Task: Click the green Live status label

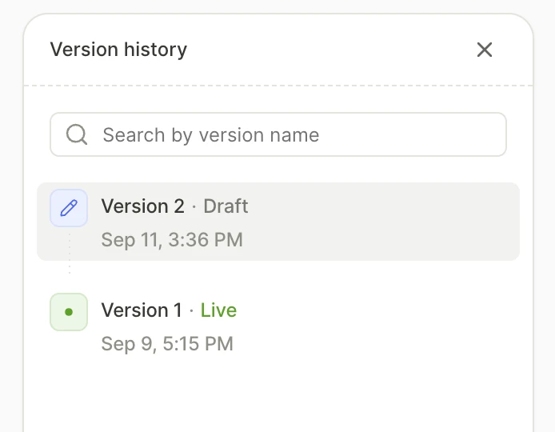Action: (219, 310)
